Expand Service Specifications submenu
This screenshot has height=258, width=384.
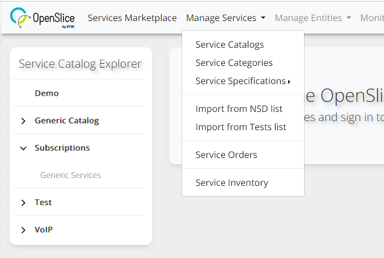pos(242,81)
